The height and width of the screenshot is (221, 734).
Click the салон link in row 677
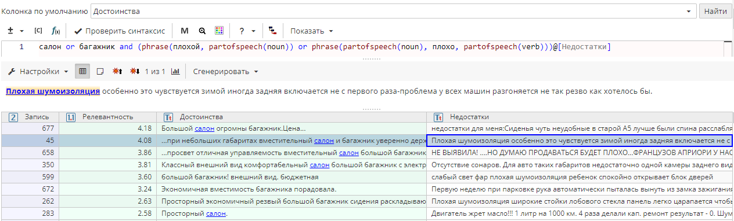pyautogui.click(x=204, y=128)
